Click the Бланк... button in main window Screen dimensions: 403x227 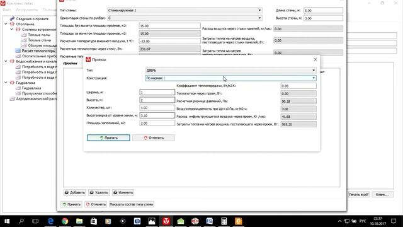382,195
